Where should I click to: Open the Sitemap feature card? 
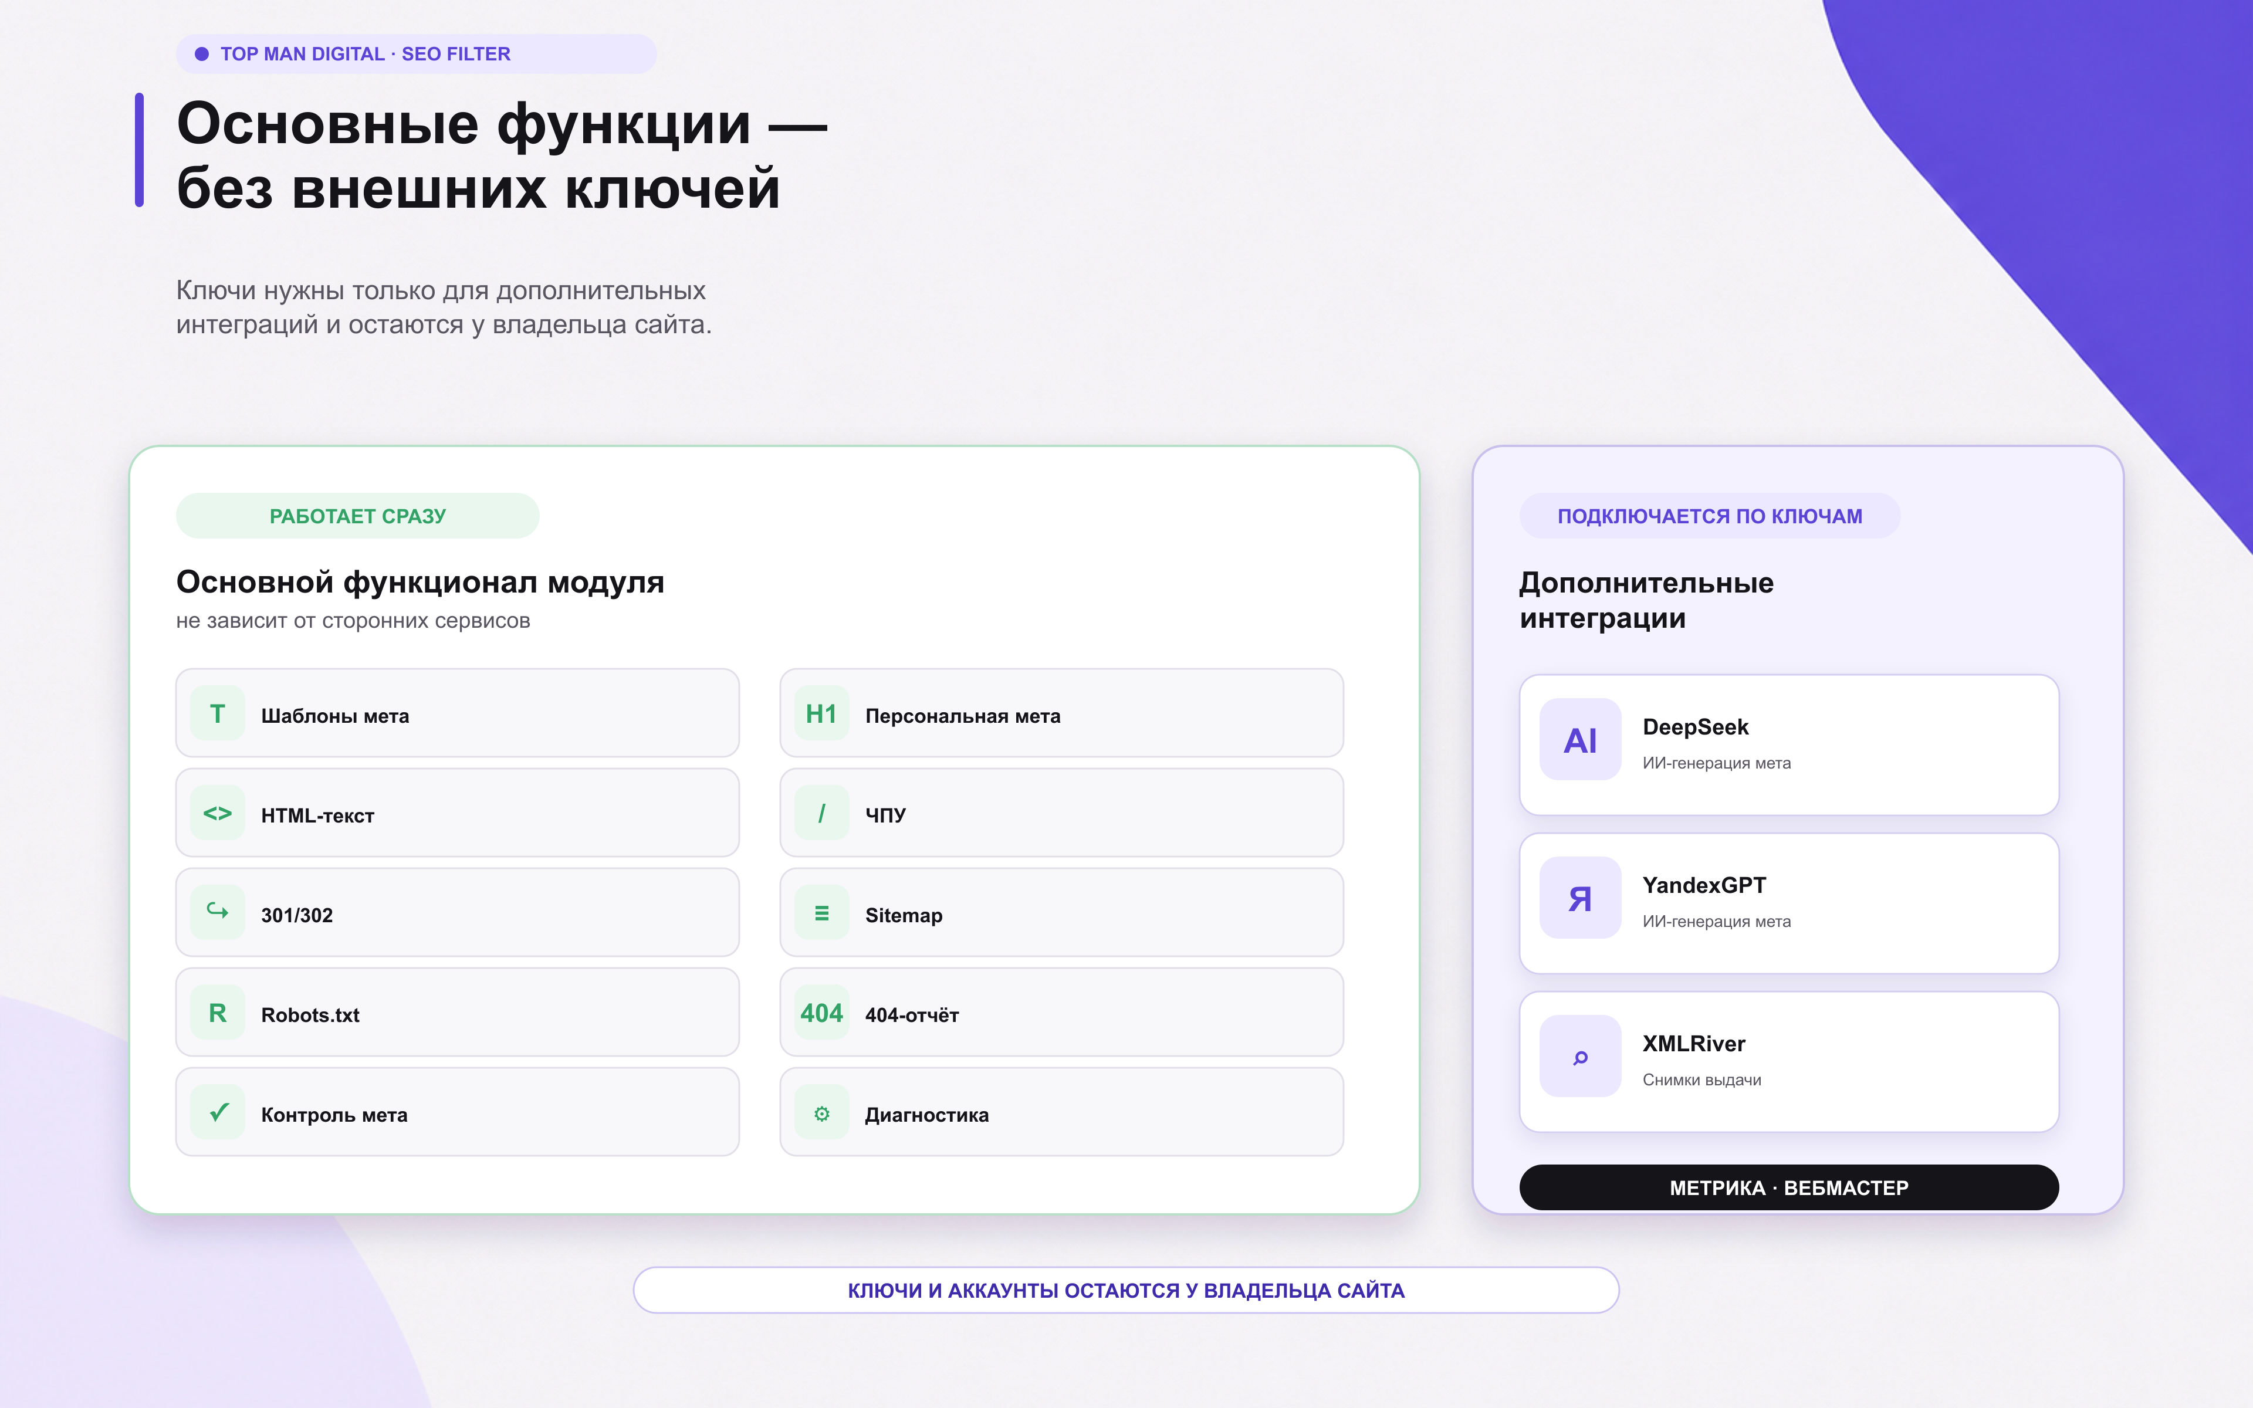(x=1061, y=913)
